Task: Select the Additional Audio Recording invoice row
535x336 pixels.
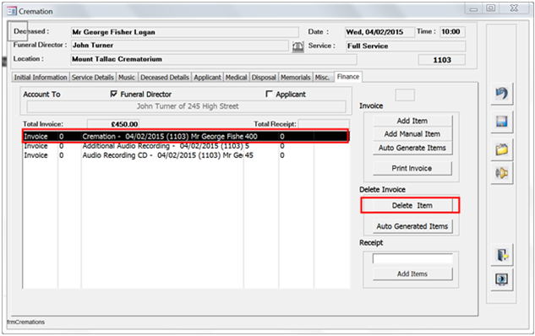Action: click(186, 146)
